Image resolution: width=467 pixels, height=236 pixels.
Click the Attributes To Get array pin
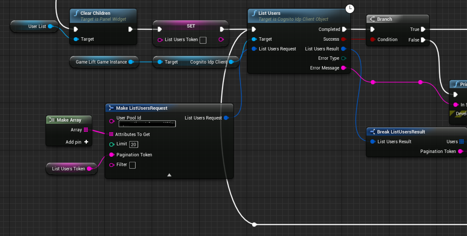click(x=111, y=134)
